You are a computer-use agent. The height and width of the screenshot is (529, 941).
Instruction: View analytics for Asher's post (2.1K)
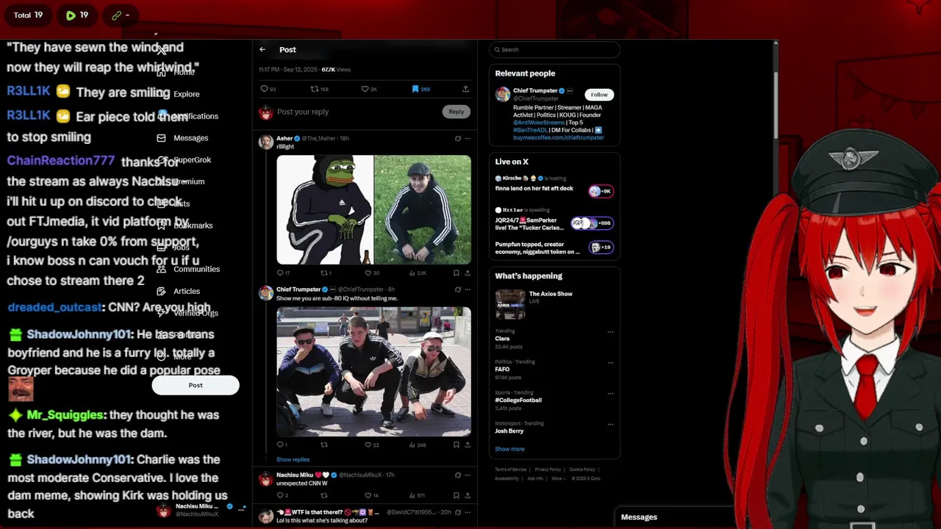pos(417,273)
